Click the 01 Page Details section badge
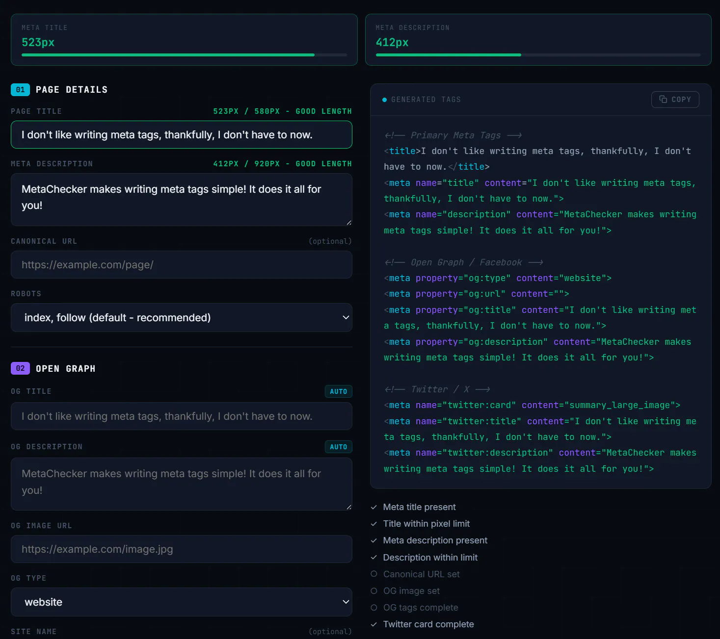 [20, 90]
